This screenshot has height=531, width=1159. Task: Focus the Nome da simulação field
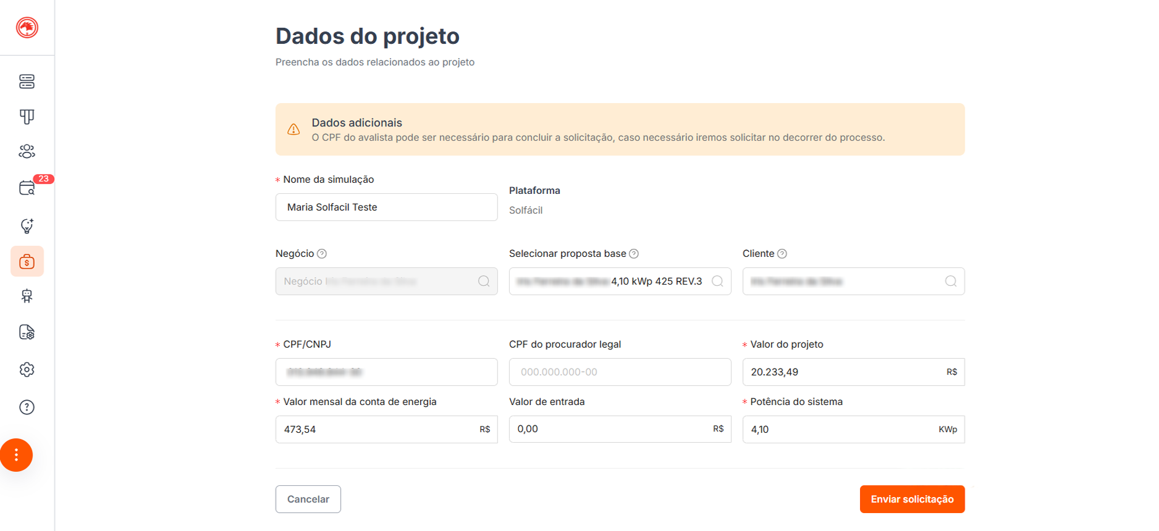pos(386,207)
